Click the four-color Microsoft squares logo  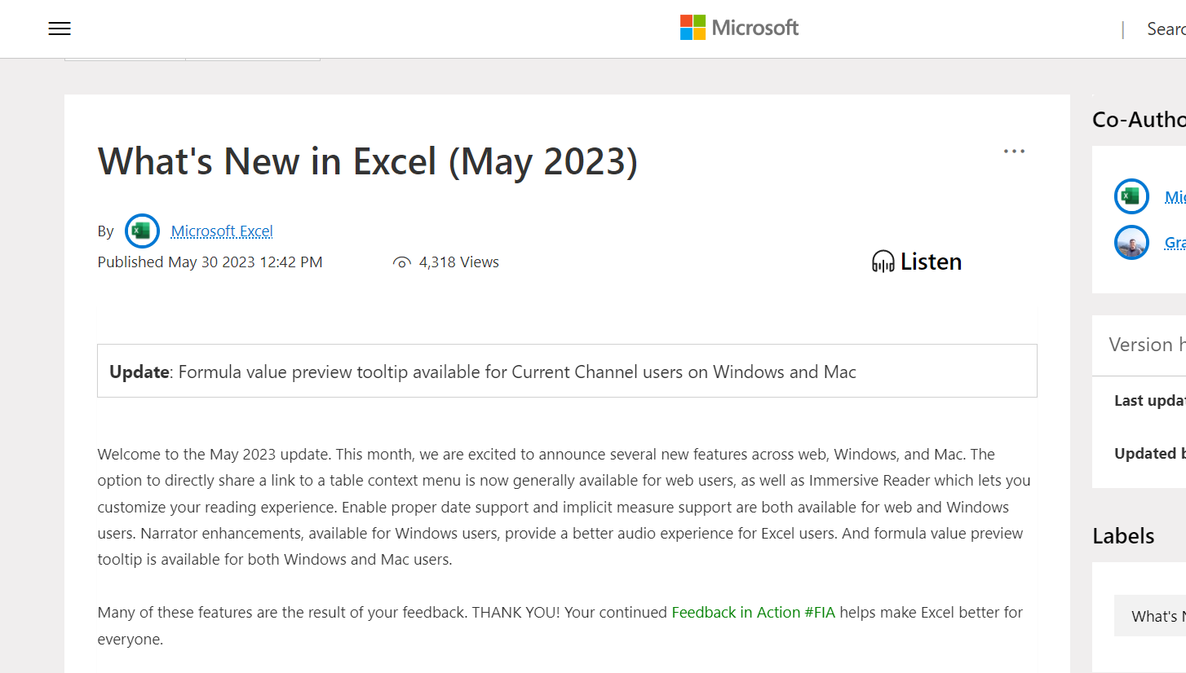691,27
